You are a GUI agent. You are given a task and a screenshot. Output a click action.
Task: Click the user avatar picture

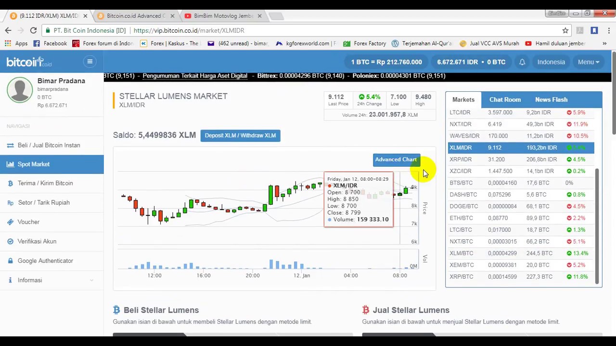(x=20, y=89)
